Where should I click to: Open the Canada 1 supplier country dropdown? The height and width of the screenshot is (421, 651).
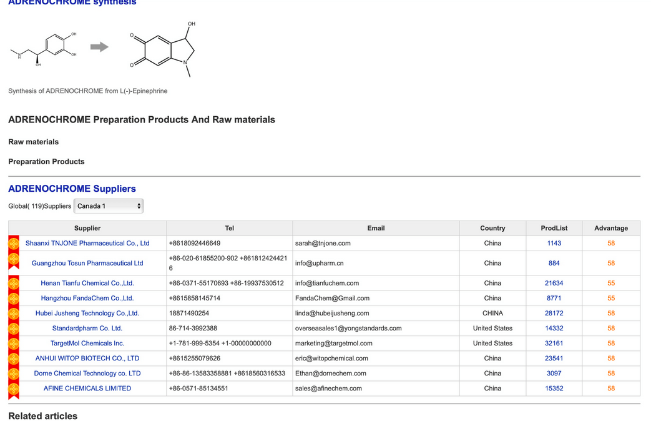coord(109,206)
